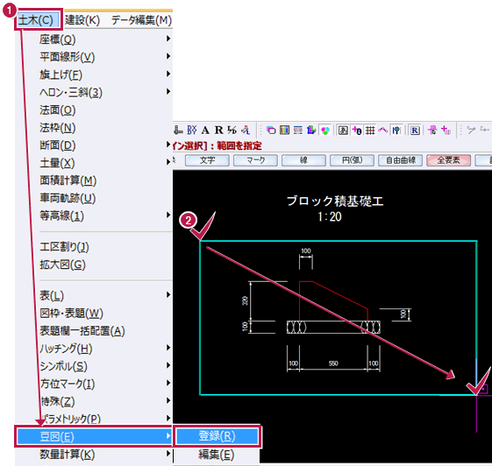Click the grid hash toolbar icon
Image resolution: width=492 pixels, height=466 pixels.
pos(370,130)
